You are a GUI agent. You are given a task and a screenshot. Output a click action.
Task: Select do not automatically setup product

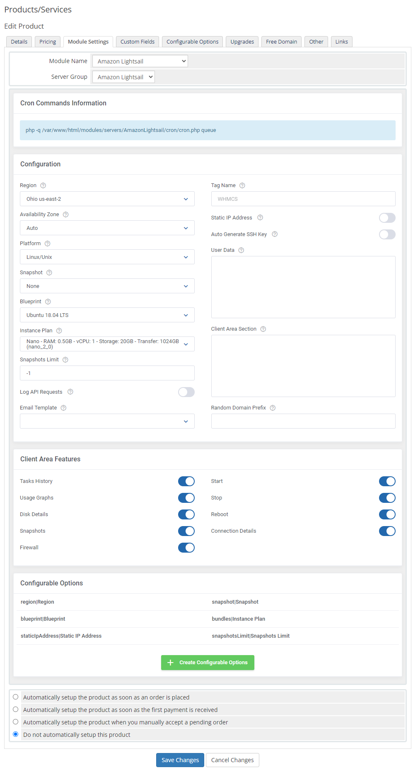click(16, 734)
